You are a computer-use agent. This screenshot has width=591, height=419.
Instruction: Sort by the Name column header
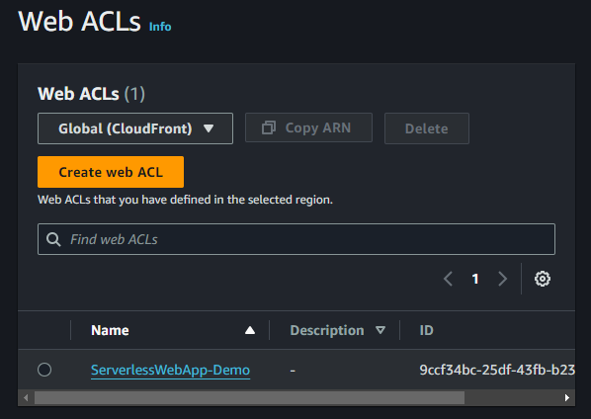[110, 330]
